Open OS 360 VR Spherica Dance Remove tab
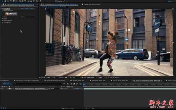The height and width of the screenshot is (110, 176). pyautogui.click(x=55, y=80)
